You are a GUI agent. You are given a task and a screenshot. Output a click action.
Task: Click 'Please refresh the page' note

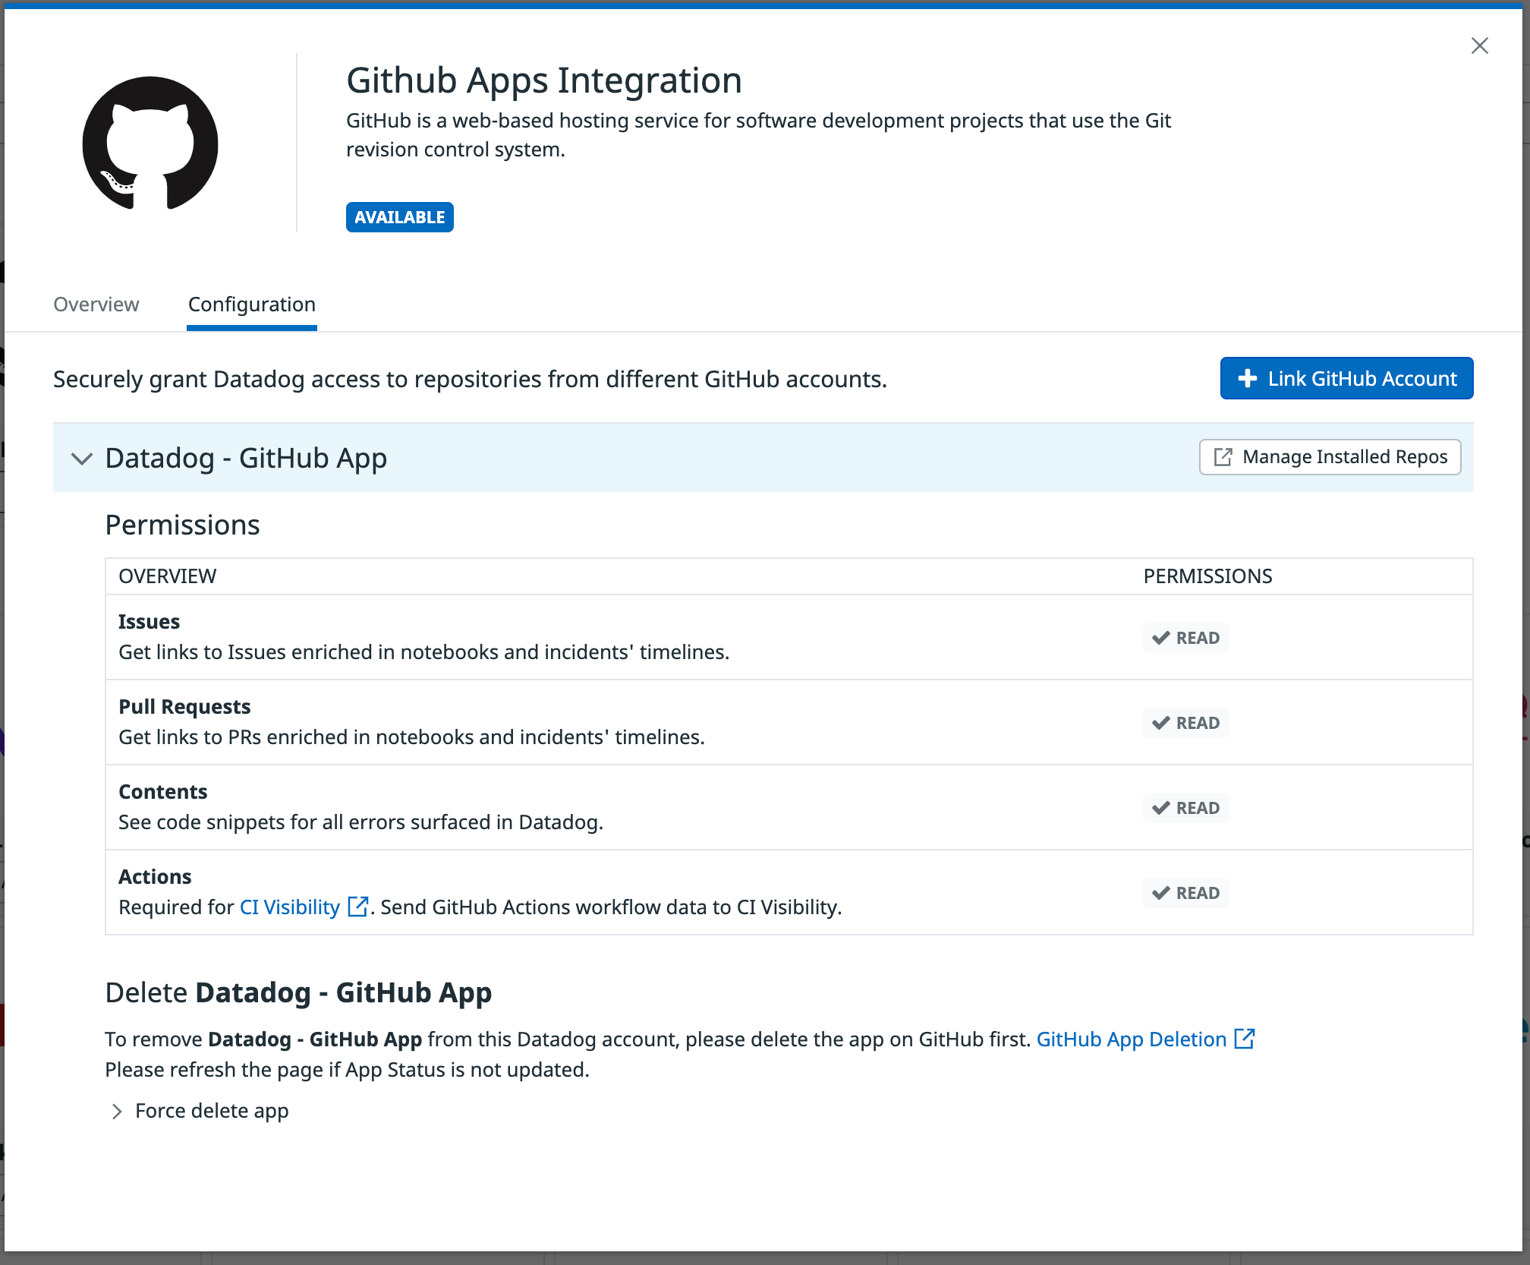click(x=347, y=1070)
